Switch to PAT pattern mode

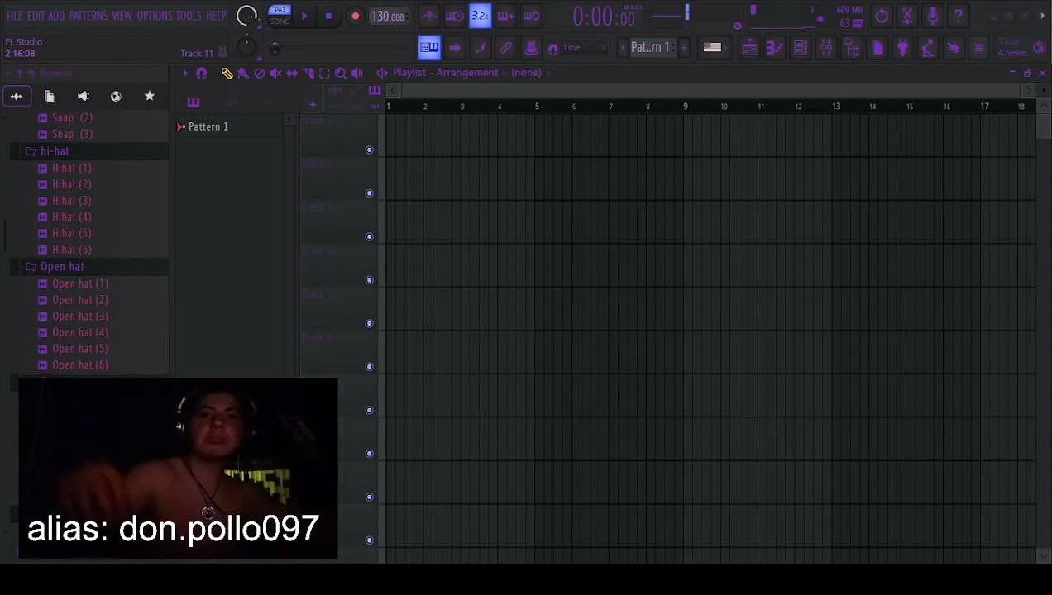280,10
